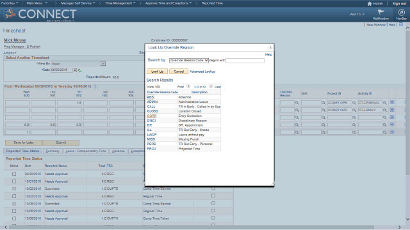Check the box for 10/06/2015 Needs Approval
The height and width of the screenshot is (230, 410).
14,218
